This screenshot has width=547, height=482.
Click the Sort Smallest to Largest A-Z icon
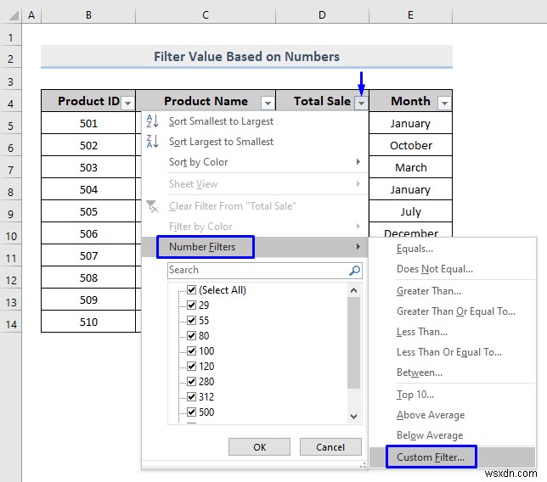(152, 121)
